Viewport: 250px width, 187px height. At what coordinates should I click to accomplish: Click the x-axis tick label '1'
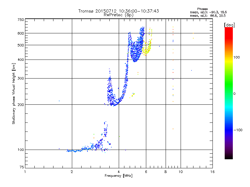click(x=25, y=172)
